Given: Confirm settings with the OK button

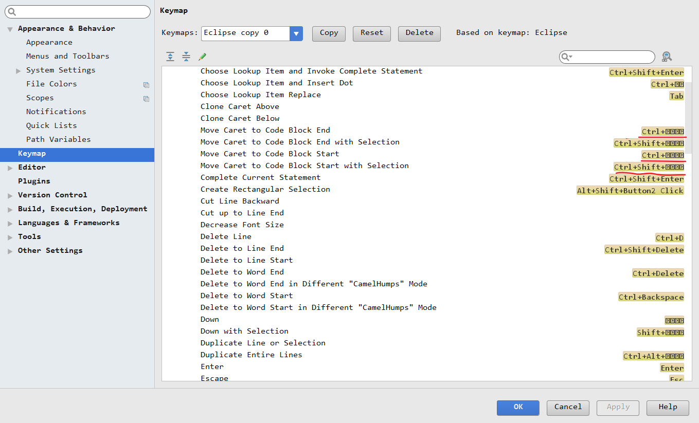Looking at the screenshot, I should point(518,407).
